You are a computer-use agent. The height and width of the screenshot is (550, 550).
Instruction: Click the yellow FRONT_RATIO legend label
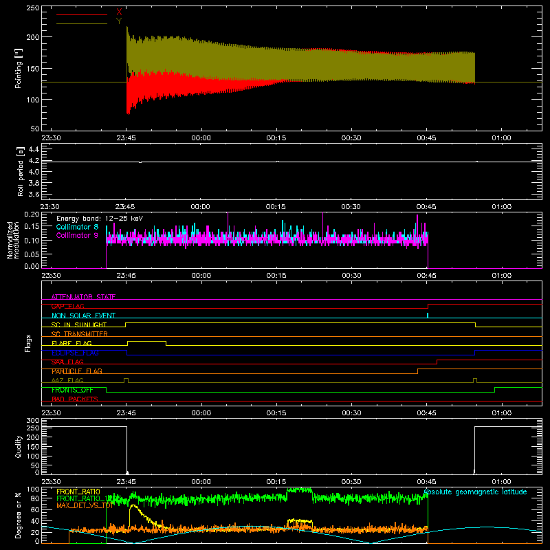[78, 492]
